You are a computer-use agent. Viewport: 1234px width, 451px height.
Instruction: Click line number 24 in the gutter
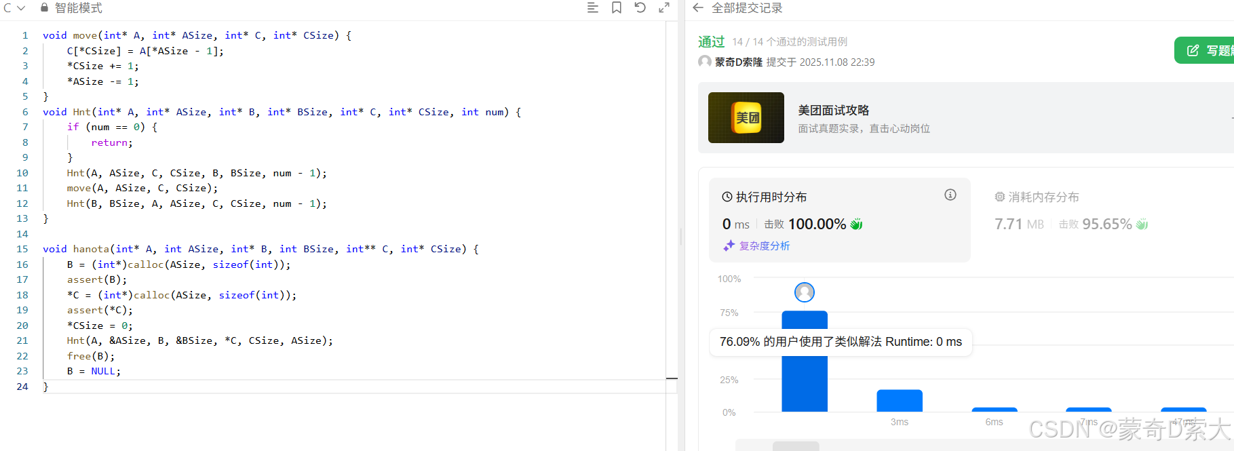click(x=22, y=387)
